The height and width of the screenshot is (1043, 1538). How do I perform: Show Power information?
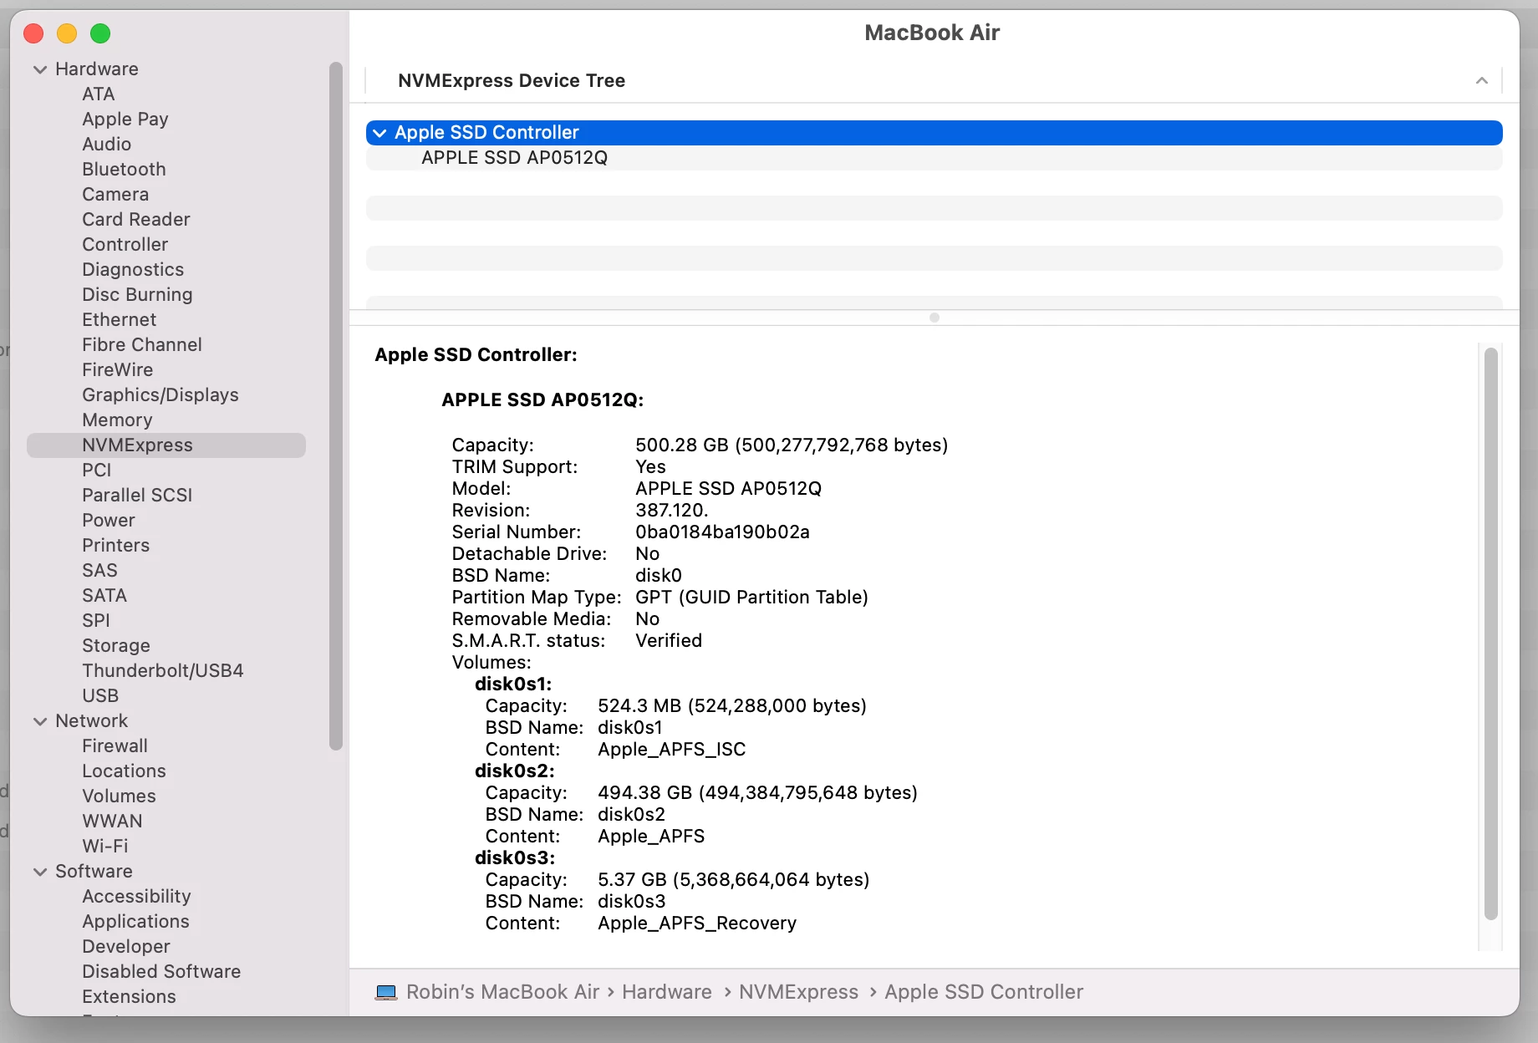(x=109, y=521)
